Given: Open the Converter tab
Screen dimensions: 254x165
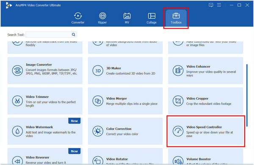Looking at the screenshot, I should pos(78,18).
